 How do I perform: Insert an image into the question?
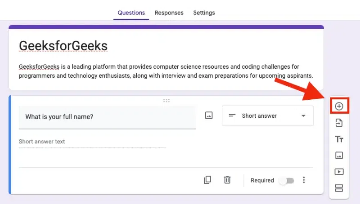point(209,115)
